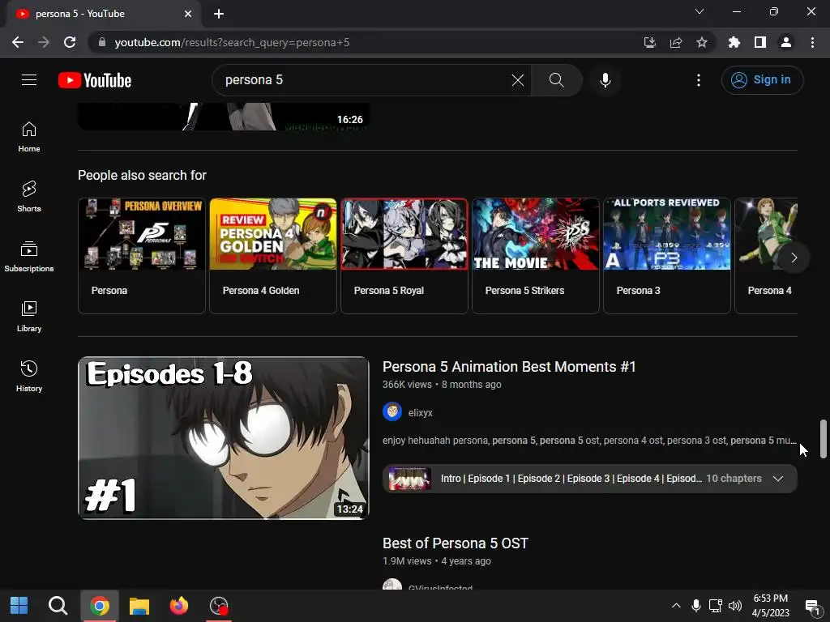This screenshot has height=622, width=830.
Task: Open the Chrome profile icon
Action: [x=786, y=42]
